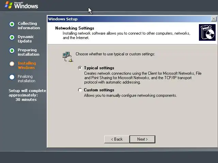Click 'Creates network connections using the Client' description
The image size is (218, 163).
coord(143,78)
